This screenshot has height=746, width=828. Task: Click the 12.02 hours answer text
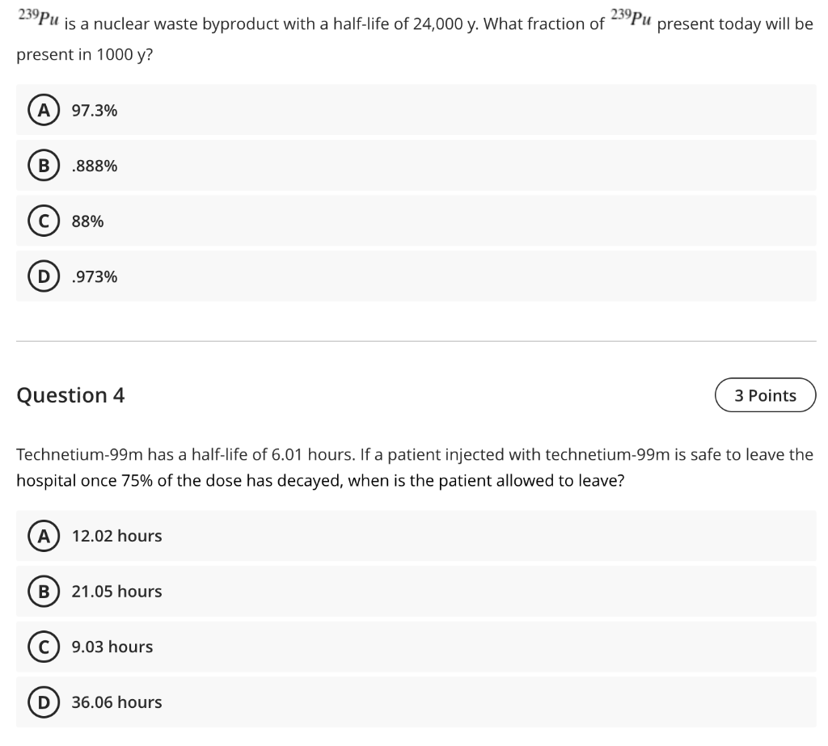pyautogui.click(x=116, y=536)
